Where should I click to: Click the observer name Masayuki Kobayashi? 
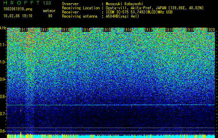click(x=124, y=4)
